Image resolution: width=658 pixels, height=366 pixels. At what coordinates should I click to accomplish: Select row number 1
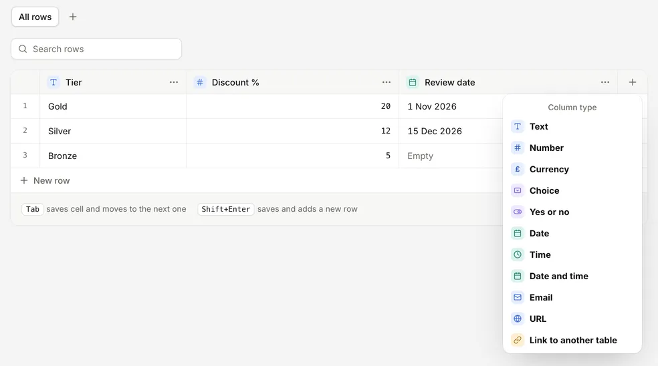(25, 106)
